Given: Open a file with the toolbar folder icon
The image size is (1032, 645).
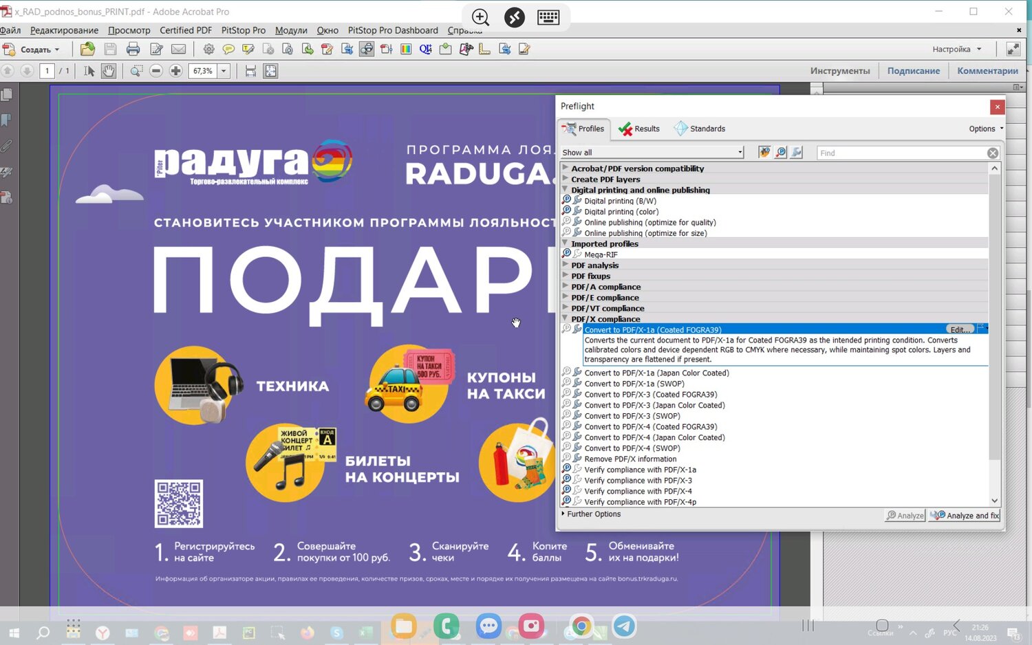Looking at the screenshot, I should tap(87, 49).
